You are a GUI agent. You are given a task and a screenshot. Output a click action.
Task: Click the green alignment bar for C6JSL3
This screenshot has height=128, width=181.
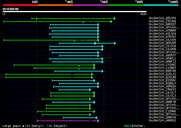coord(72,96)
